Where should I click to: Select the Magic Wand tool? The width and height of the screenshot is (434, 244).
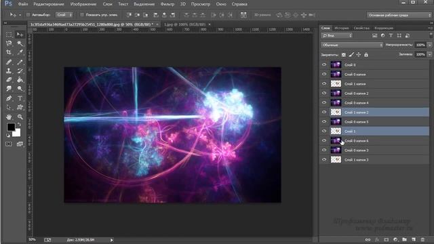click(x=20, y=43)
